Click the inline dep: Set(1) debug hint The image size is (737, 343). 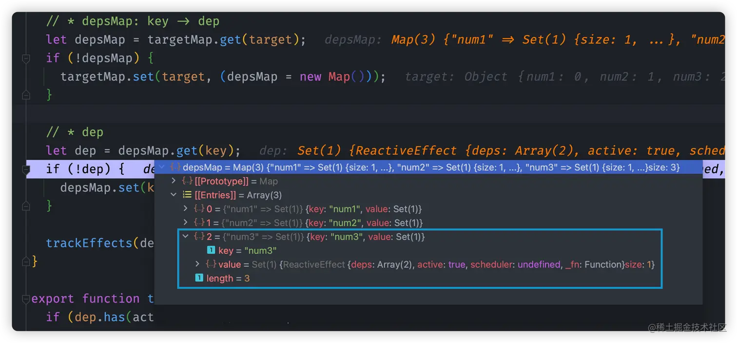[x=492, y=151]
